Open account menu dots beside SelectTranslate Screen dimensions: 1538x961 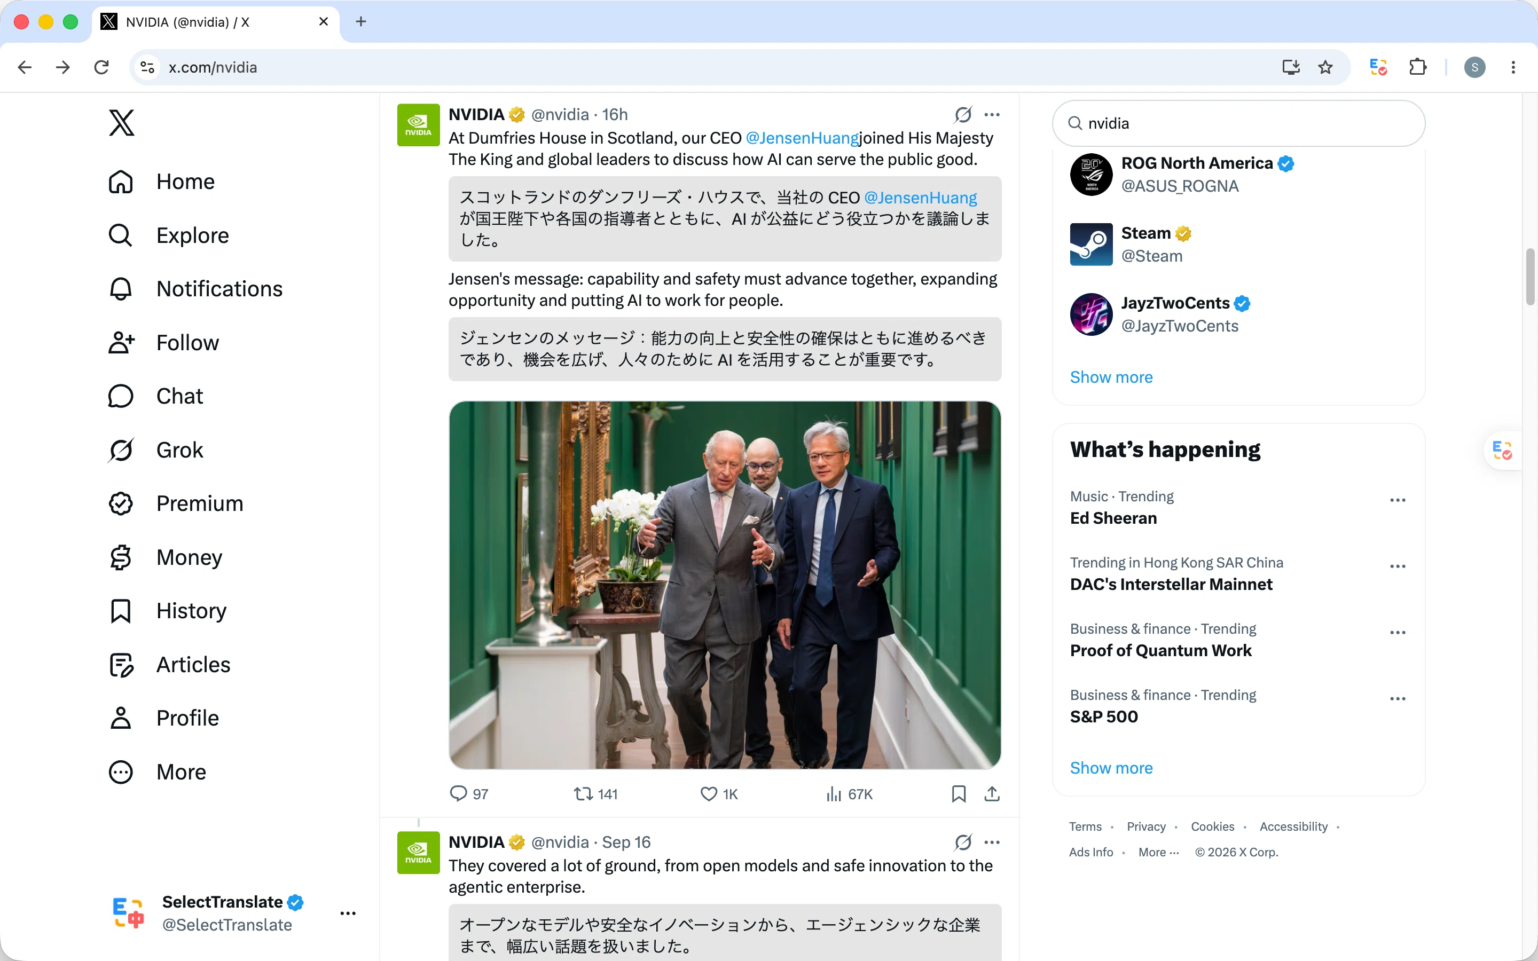[348, 913]
